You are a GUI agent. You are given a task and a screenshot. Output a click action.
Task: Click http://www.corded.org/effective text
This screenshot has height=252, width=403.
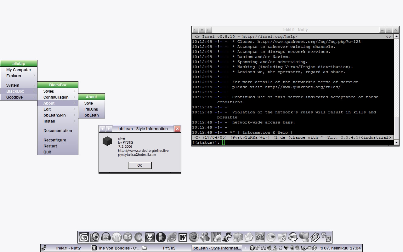tap(143, 151)
